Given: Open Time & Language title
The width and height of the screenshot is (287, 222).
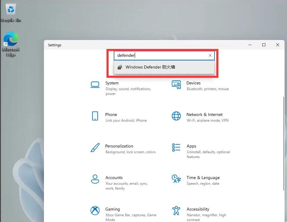Looking at the screenshot, I should pyautogui.click(x=203, y=178).
